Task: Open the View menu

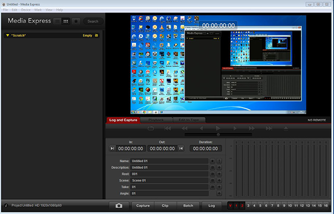Action: (x=49, y=10)
